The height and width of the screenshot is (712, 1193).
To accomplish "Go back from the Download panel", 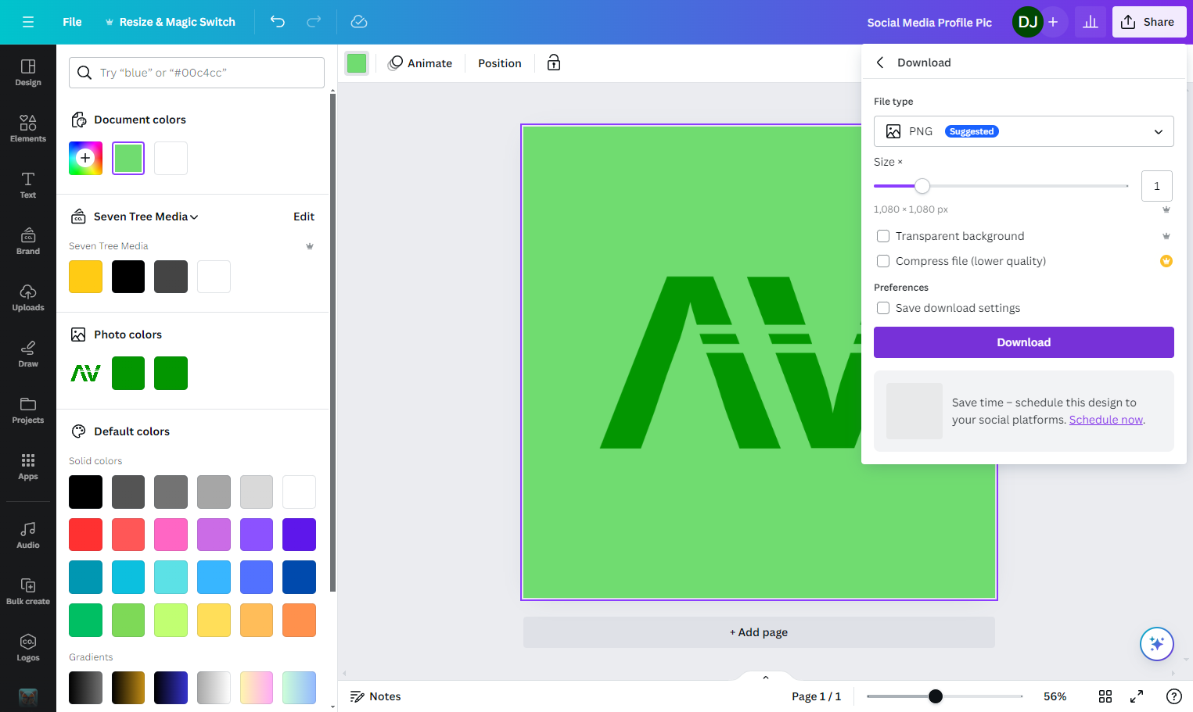I will click(x=880, y=63).
